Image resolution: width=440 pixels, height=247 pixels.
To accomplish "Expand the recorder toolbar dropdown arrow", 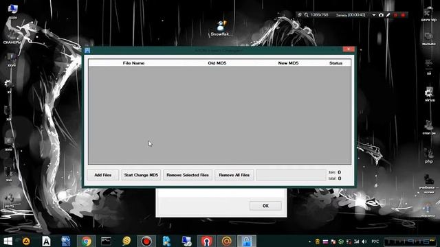I will pos(374,15).
